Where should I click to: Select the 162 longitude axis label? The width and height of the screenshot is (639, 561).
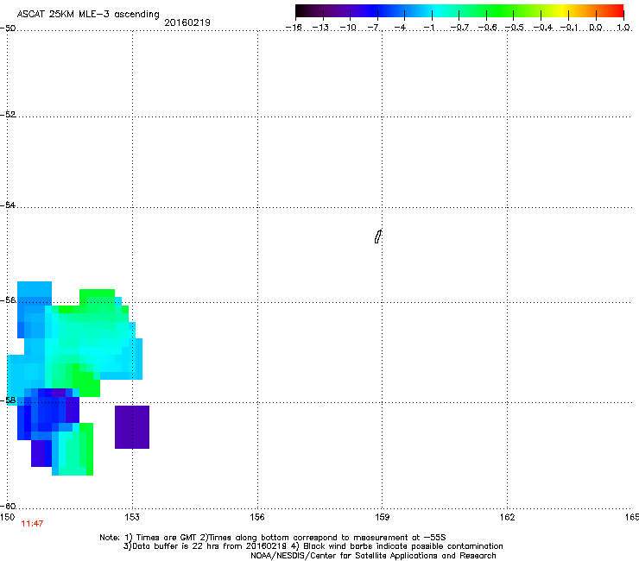507,517
